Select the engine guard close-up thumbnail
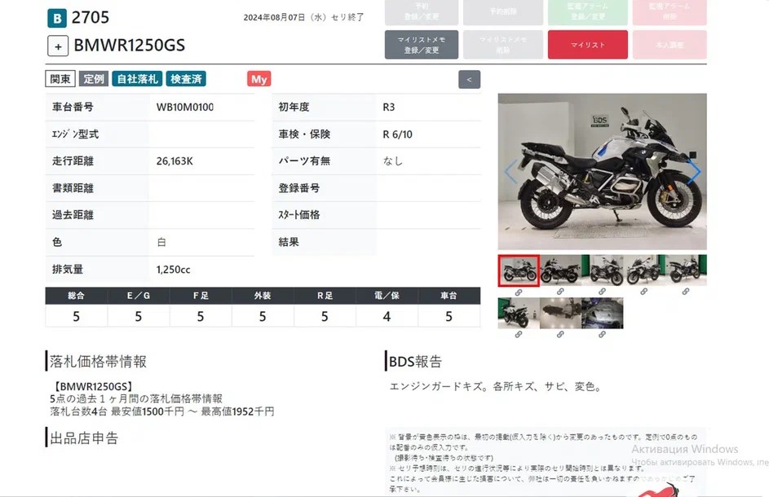Viewport: 769px width, 497px height. (603, 313)
